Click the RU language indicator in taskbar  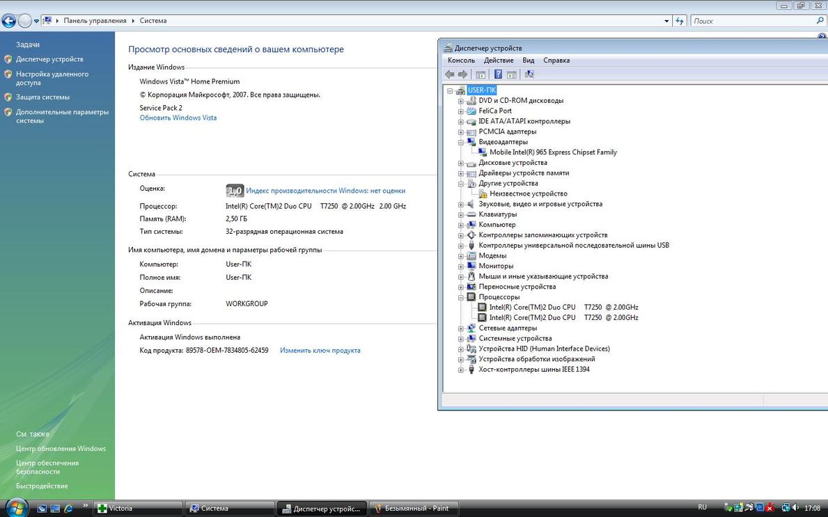(703, 507)
